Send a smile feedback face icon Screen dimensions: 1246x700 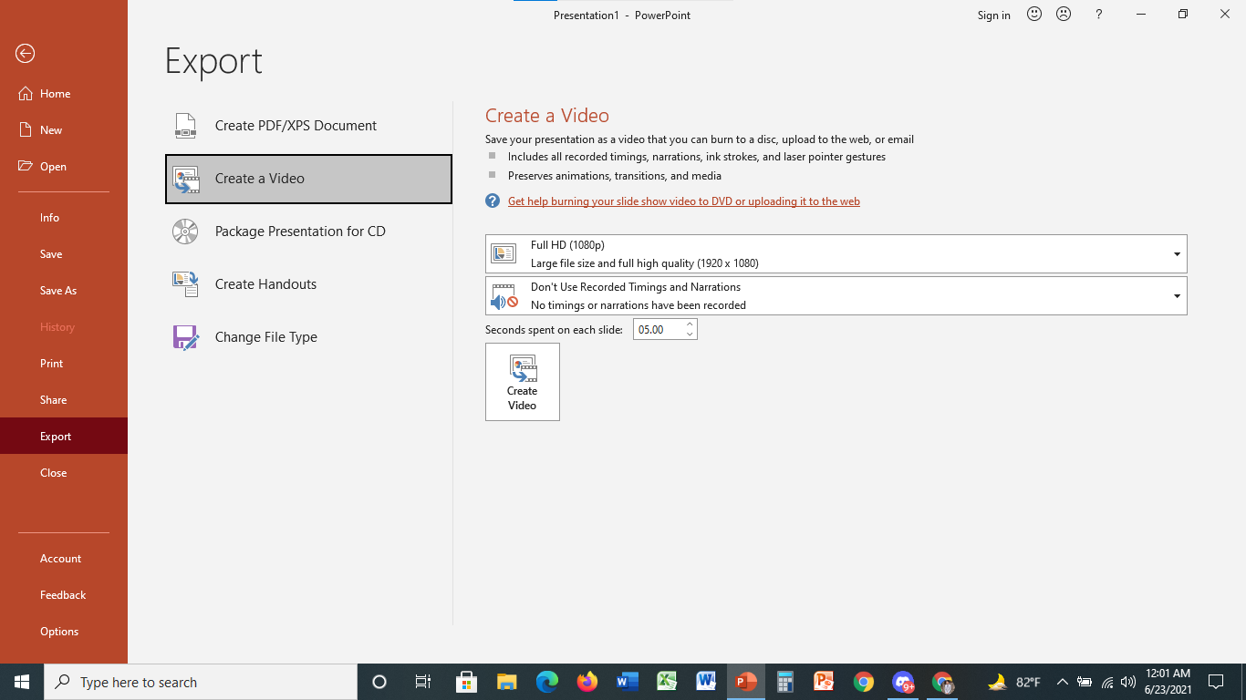1034,15
